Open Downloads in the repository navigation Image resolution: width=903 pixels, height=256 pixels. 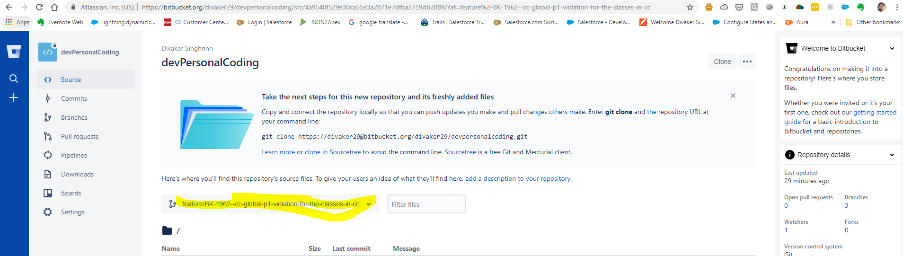coord(86,174)
